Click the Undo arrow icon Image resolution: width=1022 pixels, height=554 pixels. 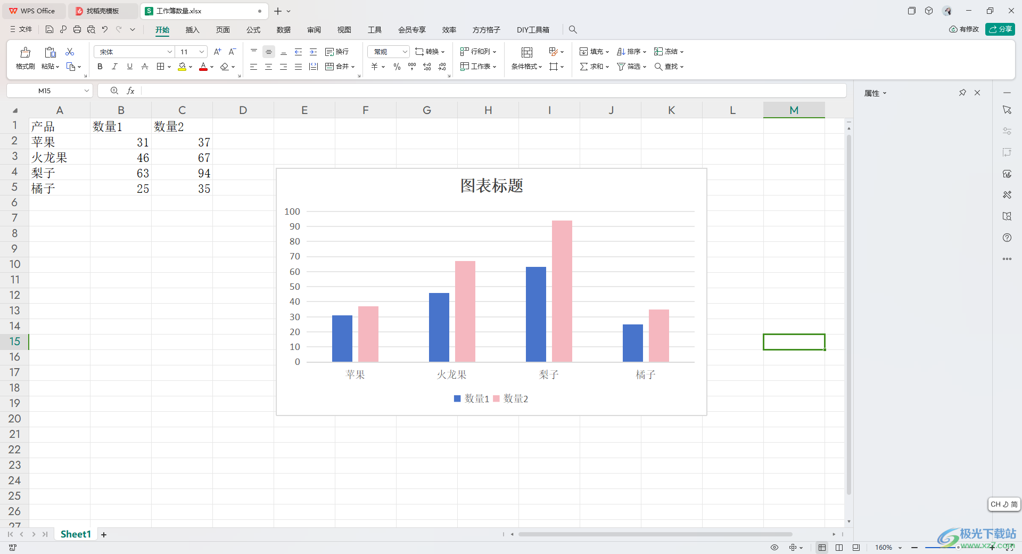pos(105,30)
